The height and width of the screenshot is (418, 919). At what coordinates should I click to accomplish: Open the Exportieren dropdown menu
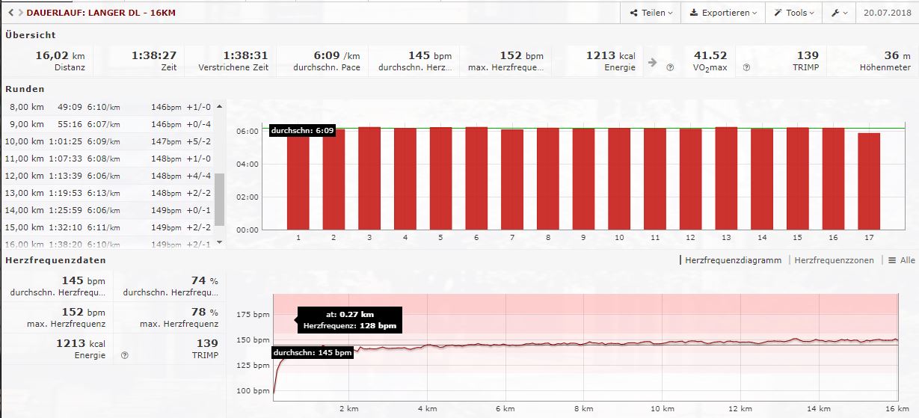click(722, 13)
